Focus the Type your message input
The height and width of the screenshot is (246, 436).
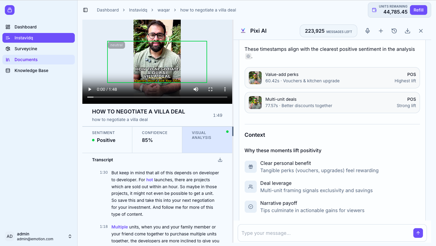(x=325, y=233)
